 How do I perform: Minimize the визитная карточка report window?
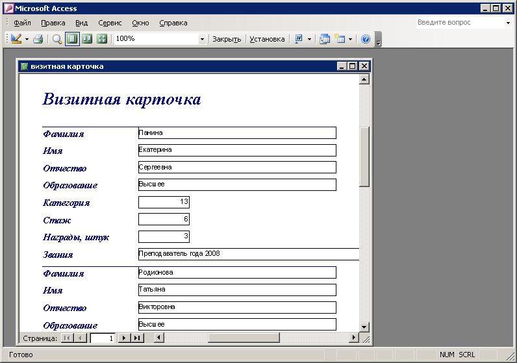click(x=342, y=66)
